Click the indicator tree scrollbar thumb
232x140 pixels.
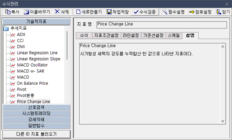[x=67, y=46]
